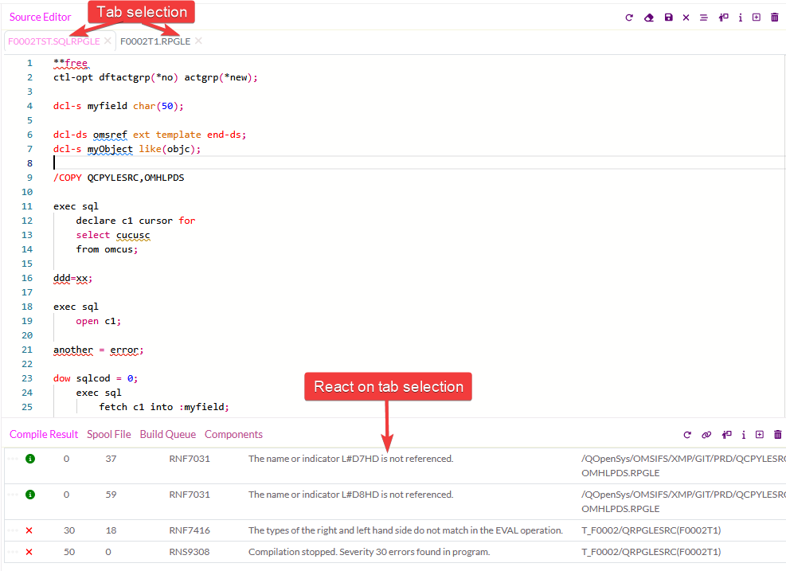
Task: Click the eraser icon in Source Editor toolbar
Action: tap(649, 18)
